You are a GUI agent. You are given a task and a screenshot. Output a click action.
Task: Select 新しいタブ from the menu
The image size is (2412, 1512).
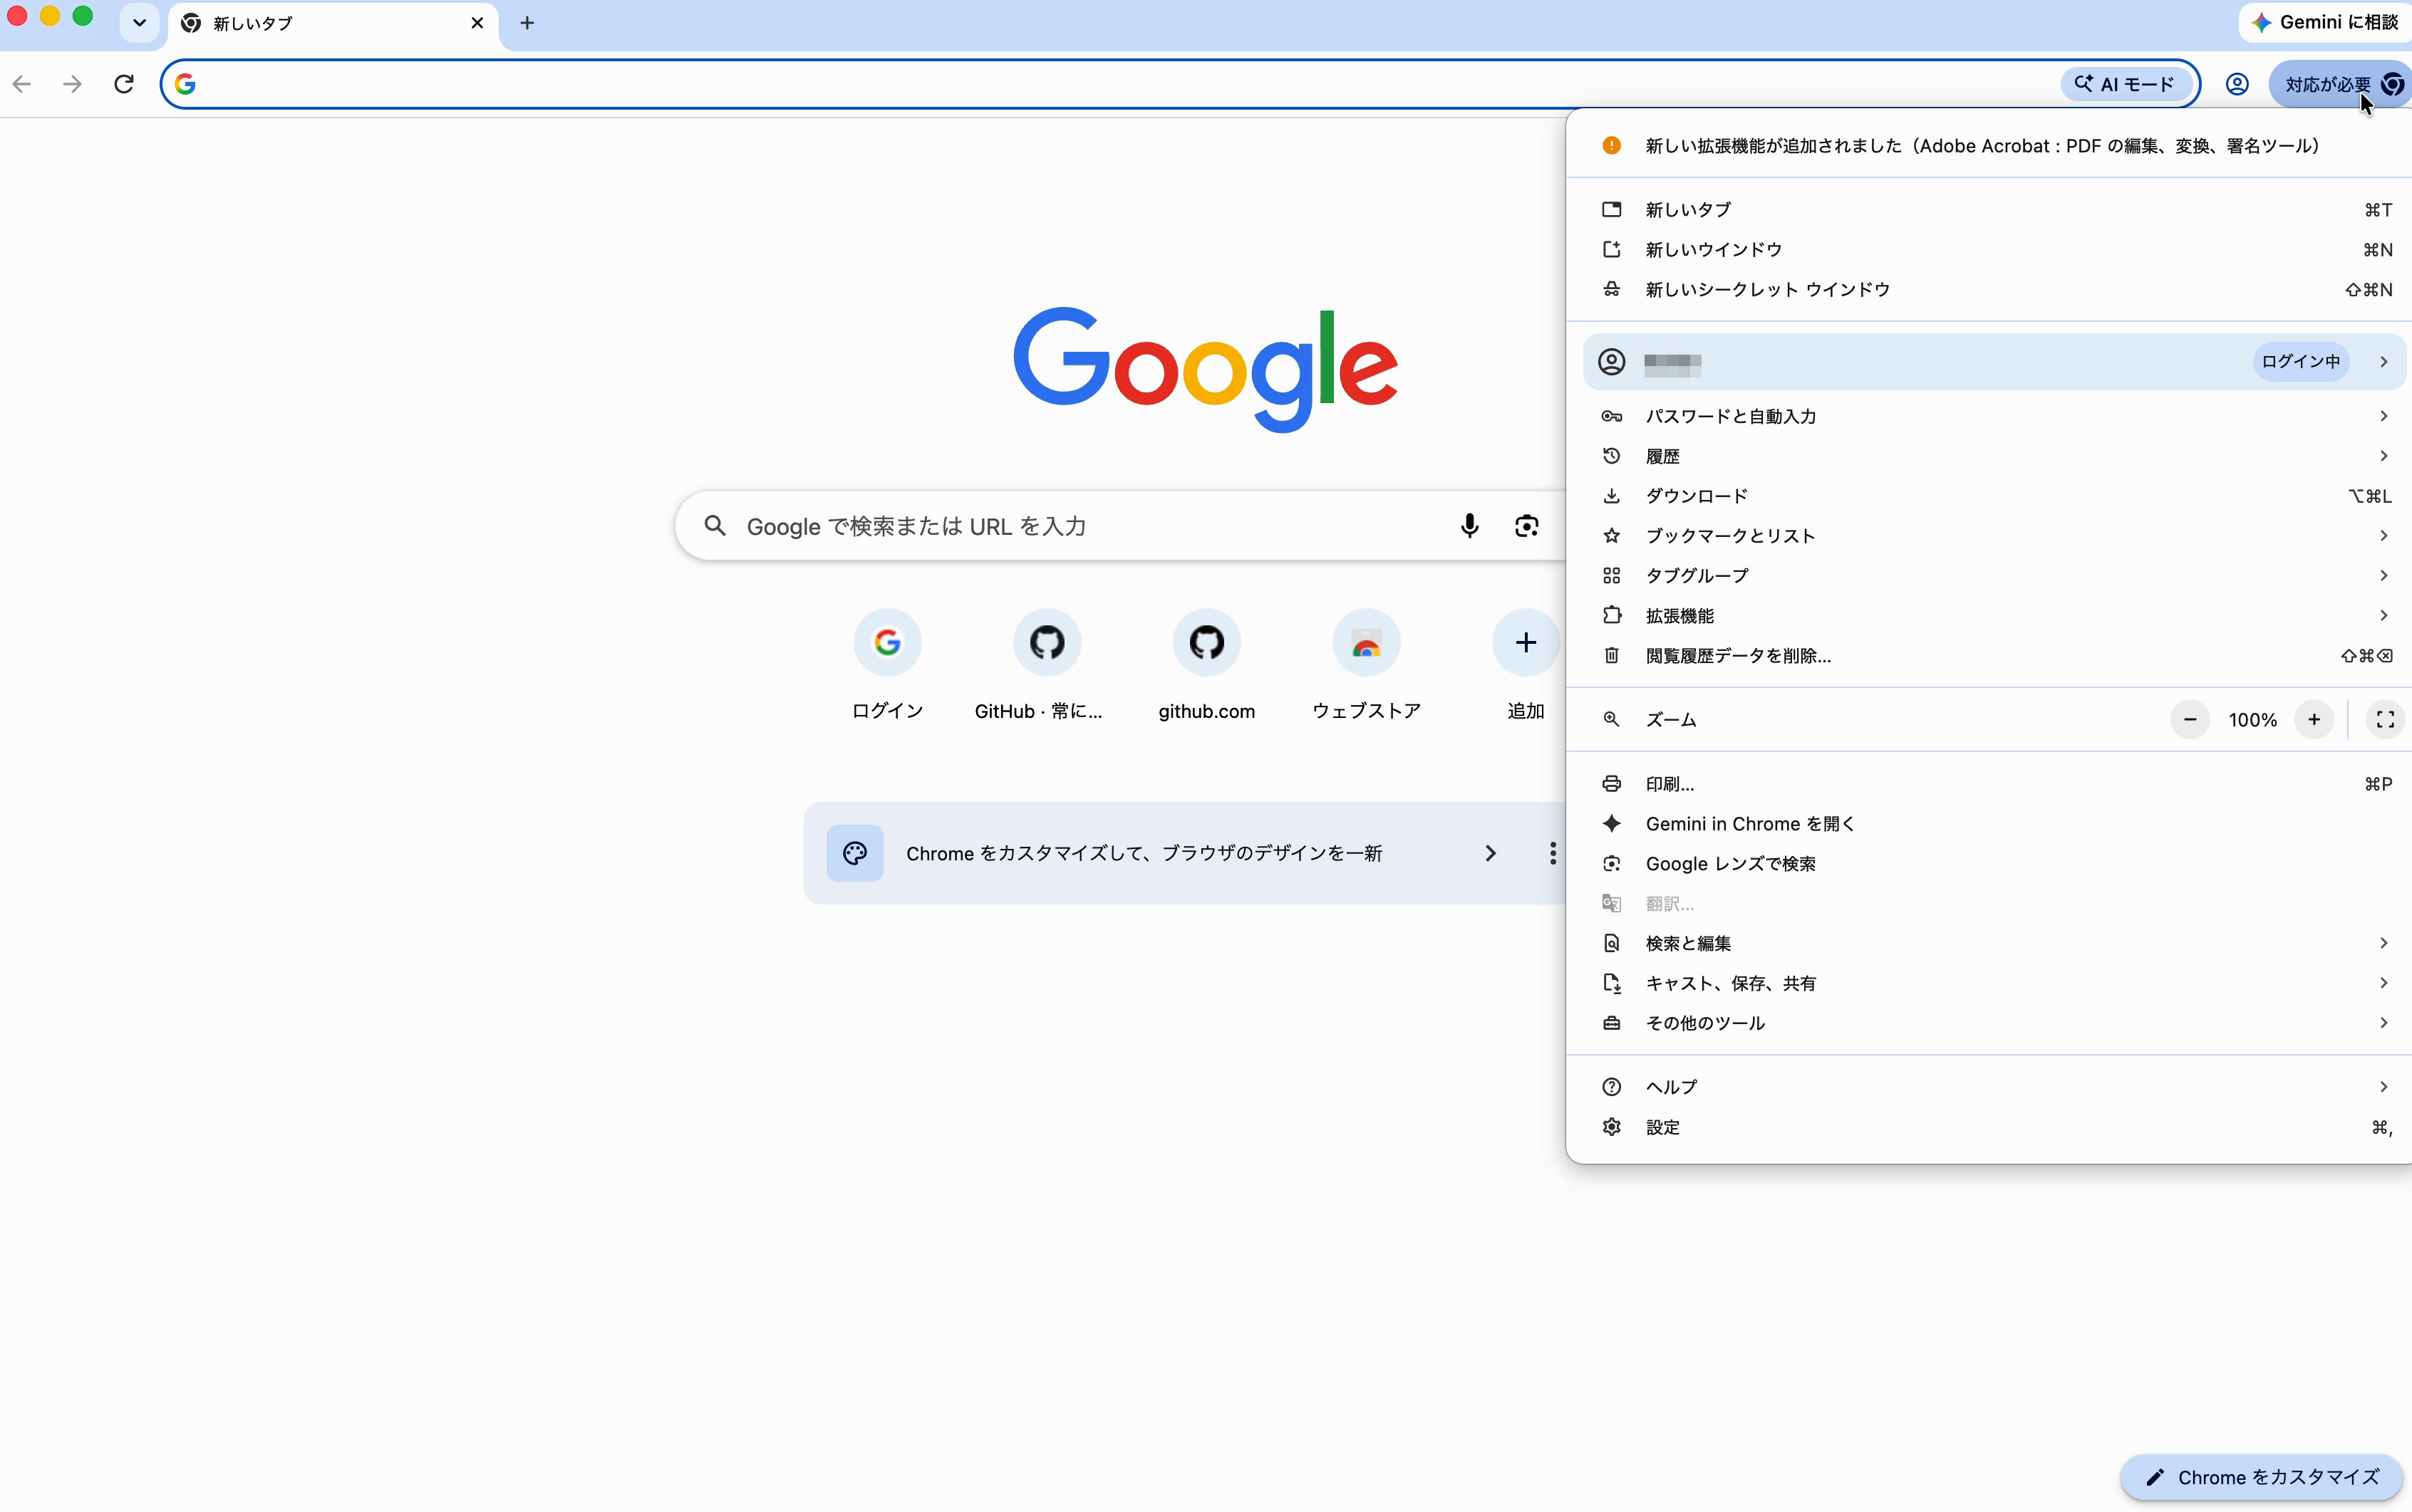(1989, 210)
